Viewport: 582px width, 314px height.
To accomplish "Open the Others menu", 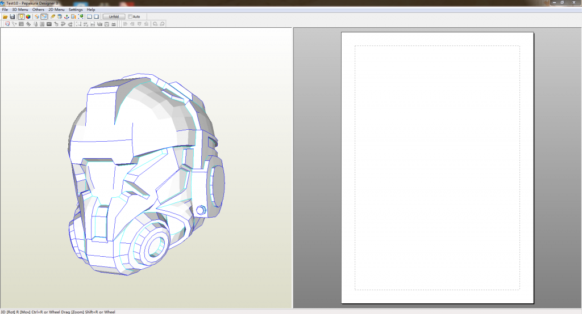I will [x=38, y=10].
